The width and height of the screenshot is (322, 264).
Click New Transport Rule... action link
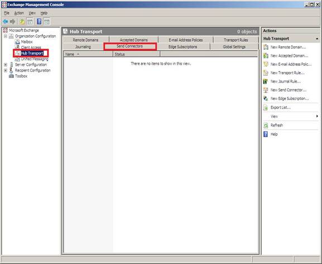pos(287,73)
